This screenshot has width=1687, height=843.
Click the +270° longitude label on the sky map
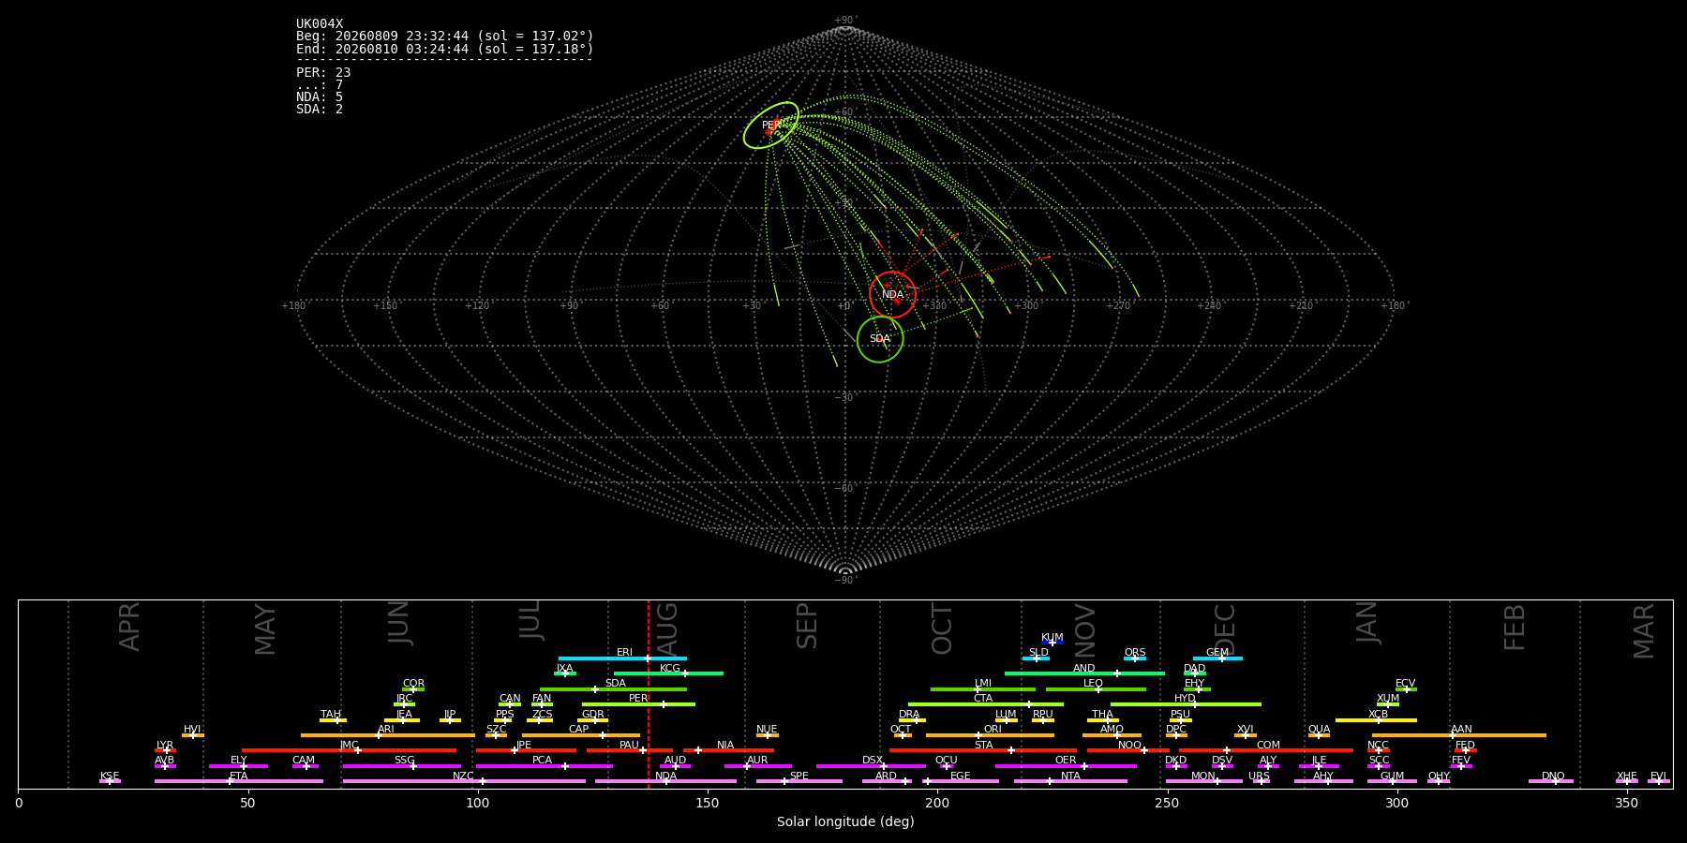[1119, 305]
